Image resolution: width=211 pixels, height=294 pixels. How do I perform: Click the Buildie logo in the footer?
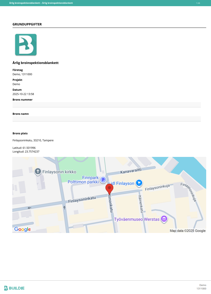pos(14,288)
